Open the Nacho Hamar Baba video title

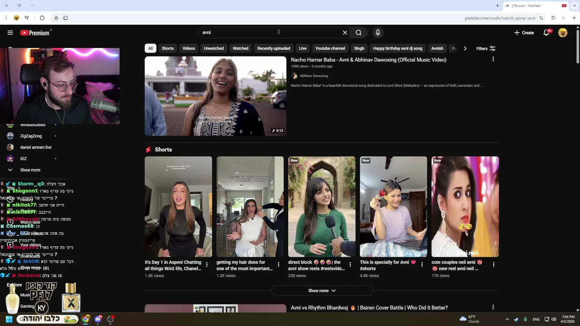point(368,60)
